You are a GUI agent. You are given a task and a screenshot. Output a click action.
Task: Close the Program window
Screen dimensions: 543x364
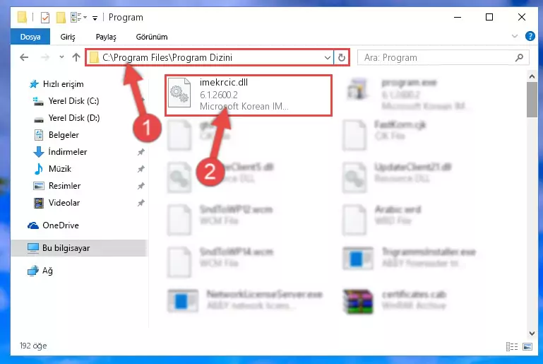pos(522,17)
